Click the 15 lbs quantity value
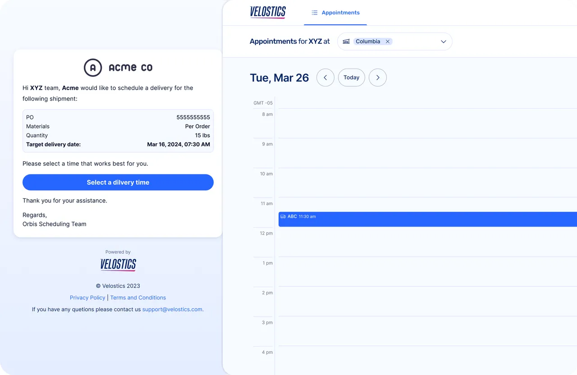This screenshot has width=577, height=375. (x=202, y=135)
